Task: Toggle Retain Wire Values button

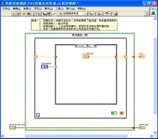Action: click(39, 14)
